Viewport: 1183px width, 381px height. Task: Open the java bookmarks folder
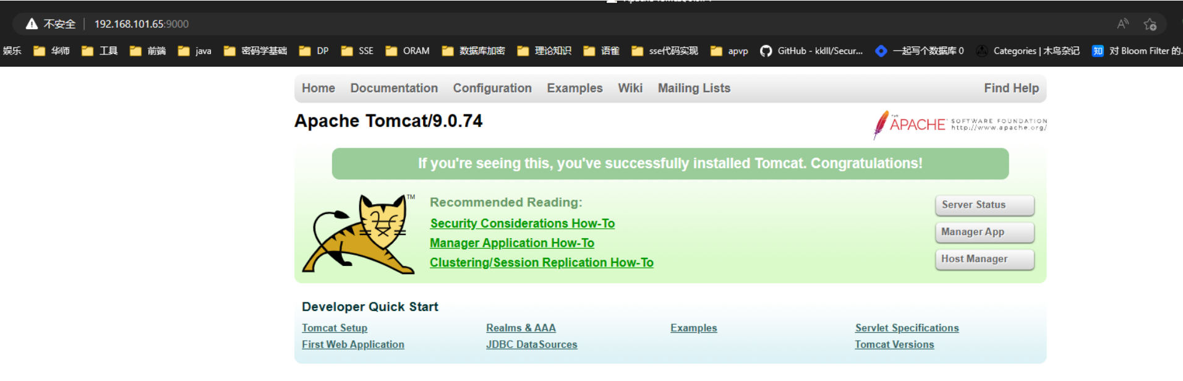click(x=195, y=51)
